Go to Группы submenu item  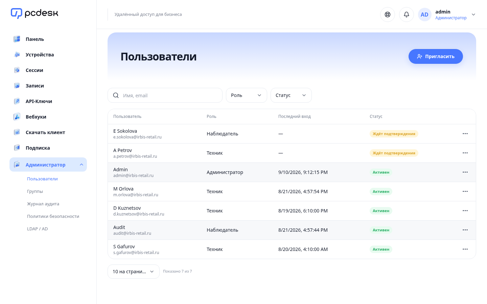(x=35, y=192)
